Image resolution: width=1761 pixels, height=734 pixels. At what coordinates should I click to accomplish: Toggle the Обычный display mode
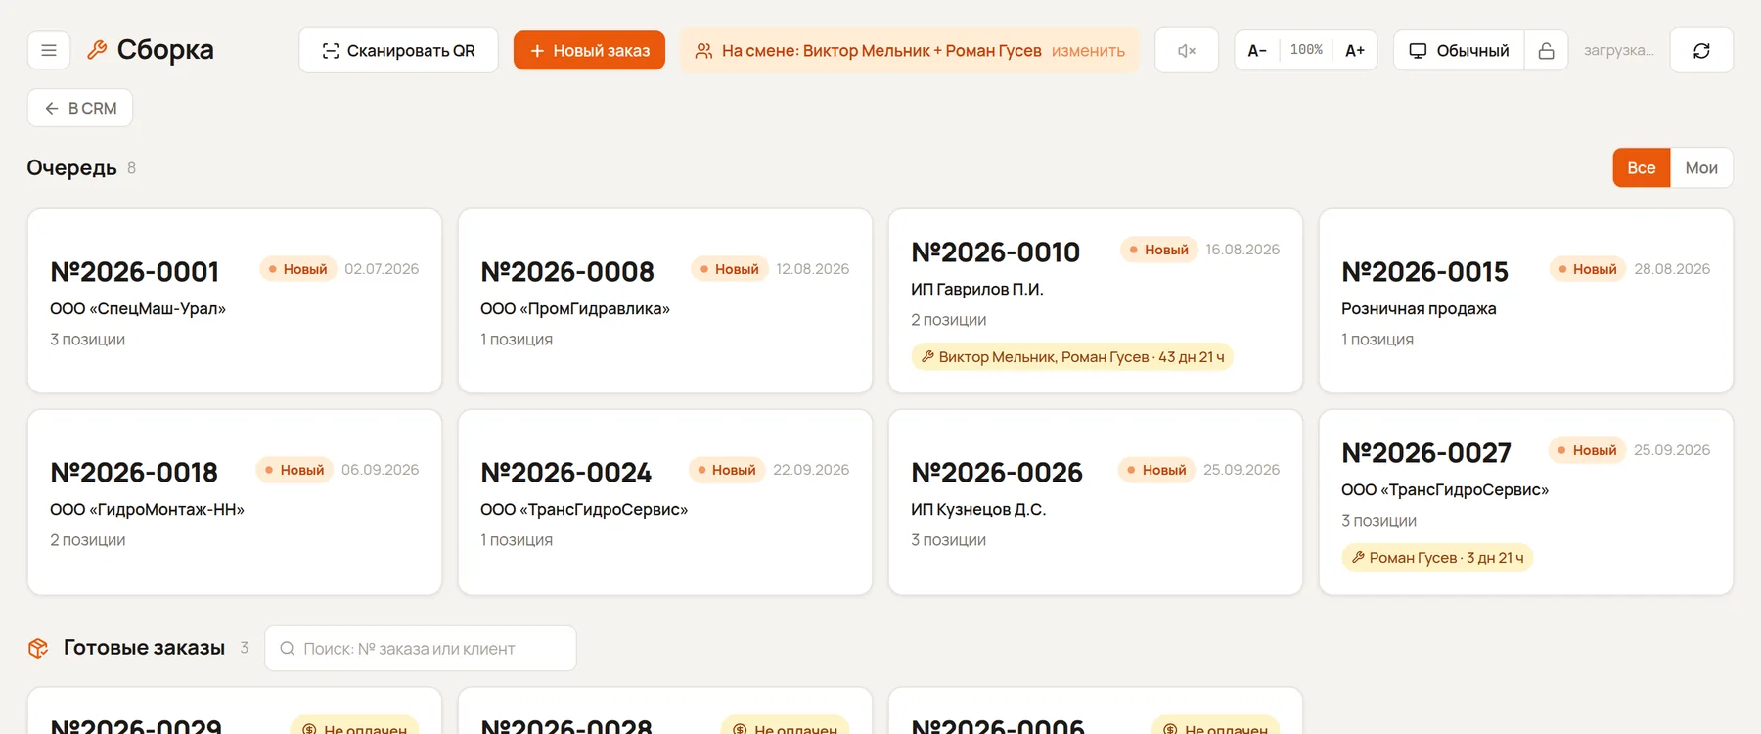[1459, 50]
